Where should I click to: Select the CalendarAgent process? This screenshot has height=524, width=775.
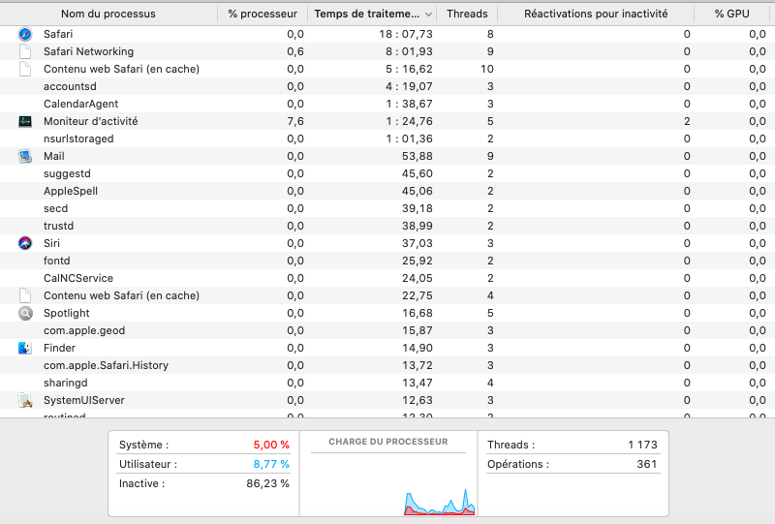(x=81, y=104)
